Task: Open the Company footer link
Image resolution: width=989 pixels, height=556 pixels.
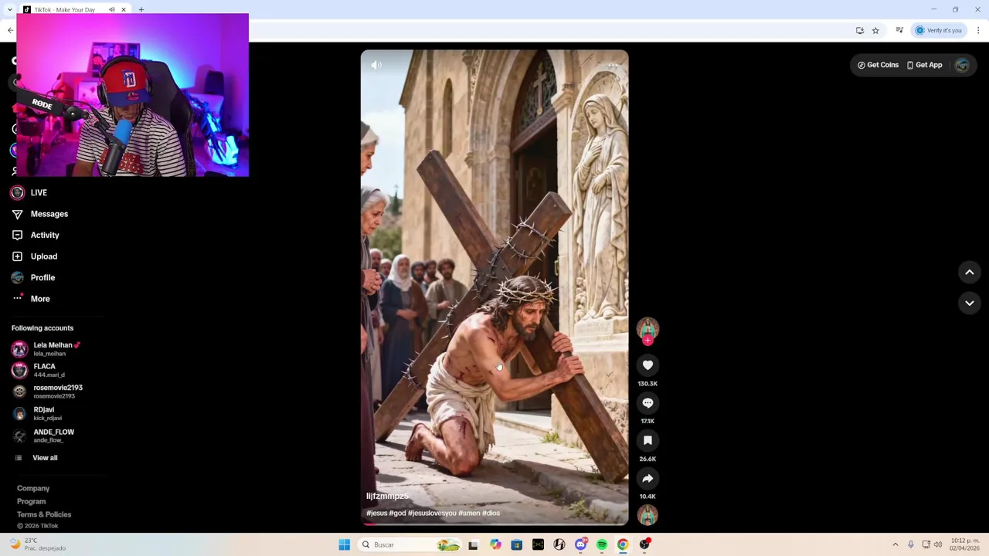Action: [33, 488]
